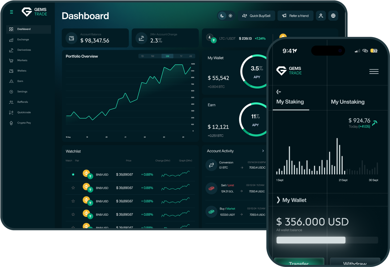Open Derivatives in the sidebar

(x=24, y=50)
